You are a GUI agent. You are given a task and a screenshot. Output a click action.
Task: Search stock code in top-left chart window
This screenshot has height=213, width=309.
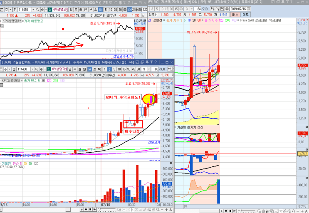(37, 10)
